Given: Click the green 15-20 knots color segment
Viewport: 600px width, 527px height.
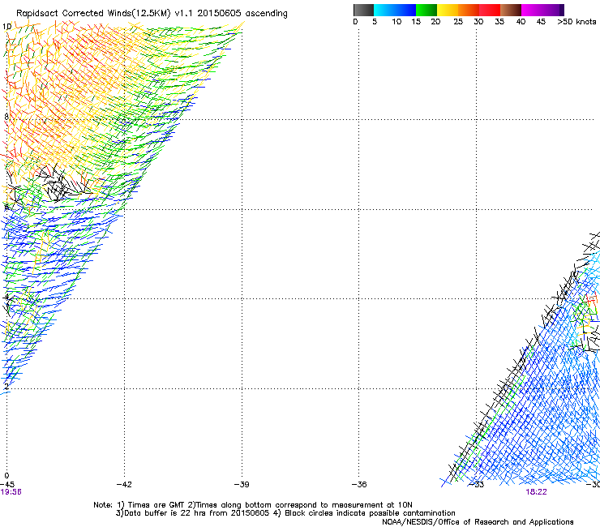Looking at the screenshot, I should point(426,10).
